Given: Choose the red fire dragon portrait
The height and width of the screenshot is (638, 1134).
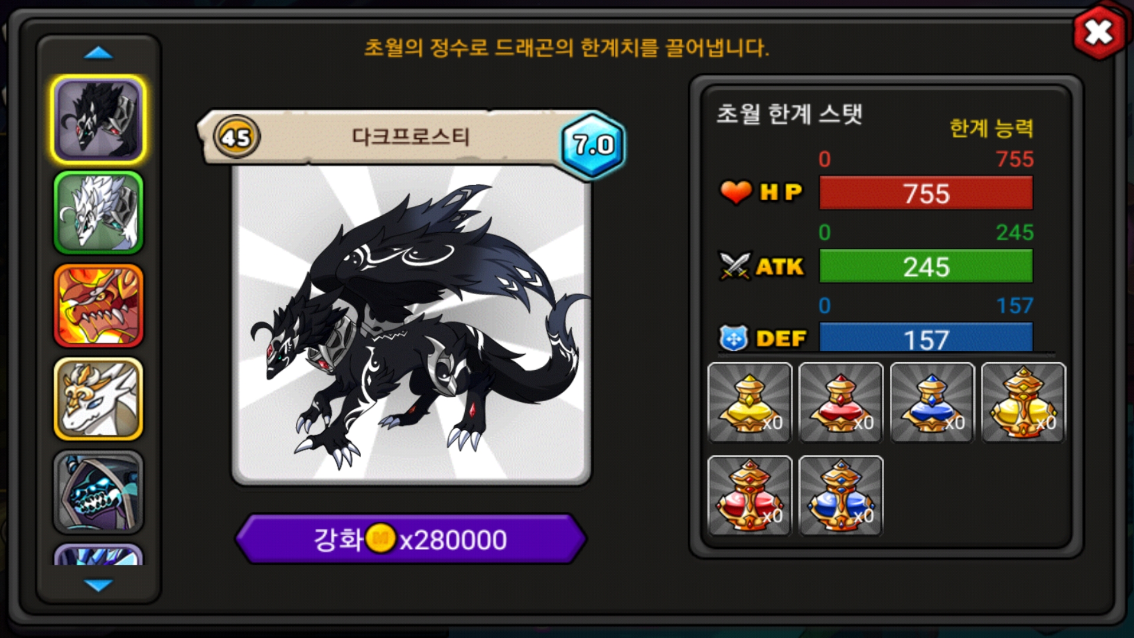Looking at the screenshot, I should [99, 305].
